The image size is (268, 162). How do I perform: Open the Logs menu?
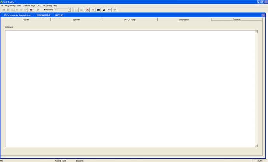33,5
